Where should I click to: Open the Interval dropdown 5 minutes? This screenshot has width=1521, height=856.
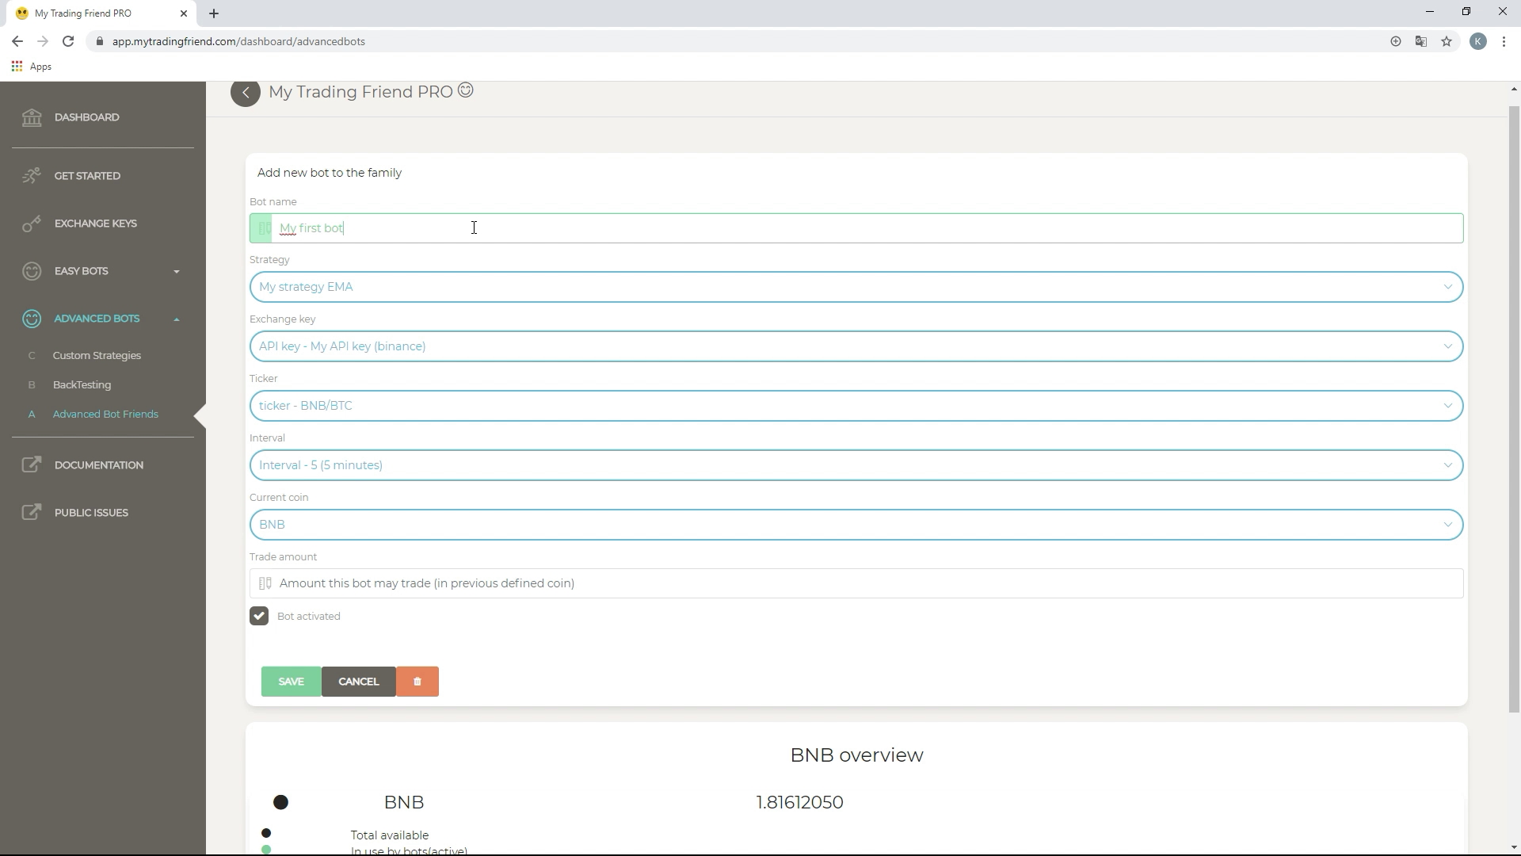pos(856,465)
